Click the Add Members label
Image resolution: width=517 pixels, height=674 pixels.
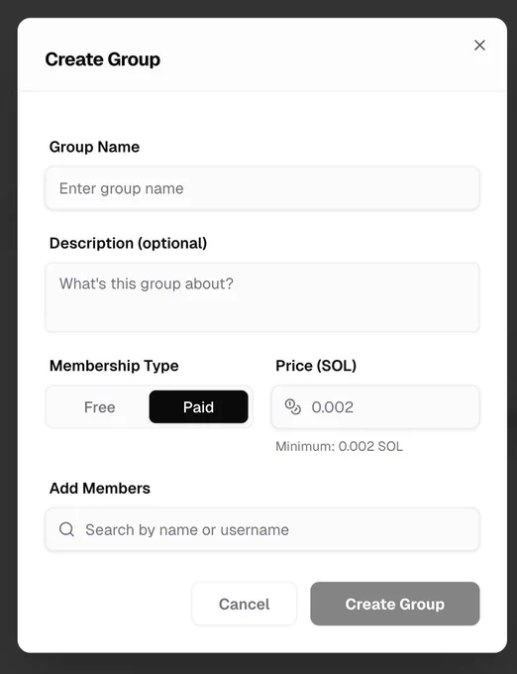click(x=100, y=489)
